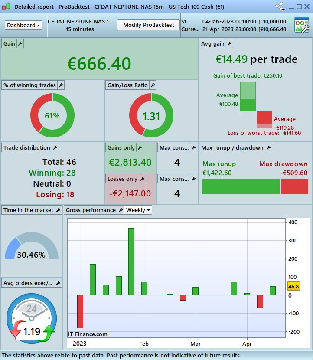The image size is (313, 360).
Task: Open wrench next to Trade distribution
Action: [55, 147]
